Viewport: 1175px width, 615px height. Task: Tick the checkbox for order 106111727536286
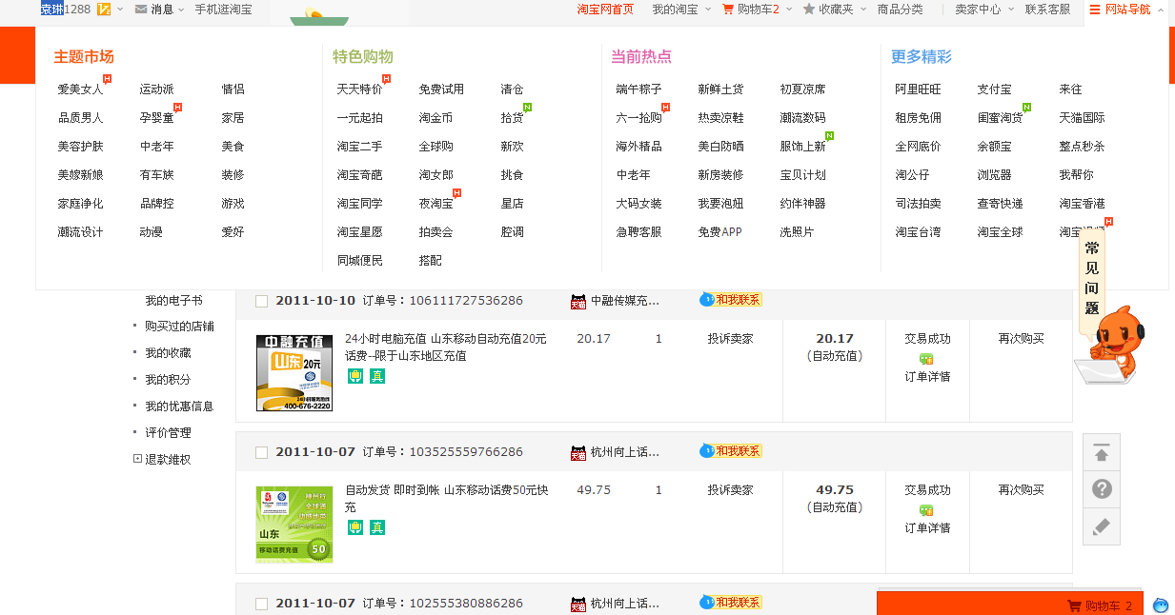point(261,301)
